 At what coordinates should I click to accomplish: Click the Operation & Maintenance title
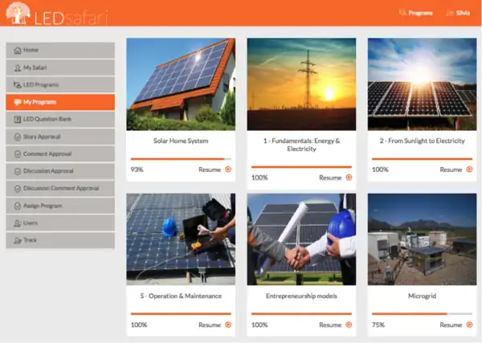point(181,296)
